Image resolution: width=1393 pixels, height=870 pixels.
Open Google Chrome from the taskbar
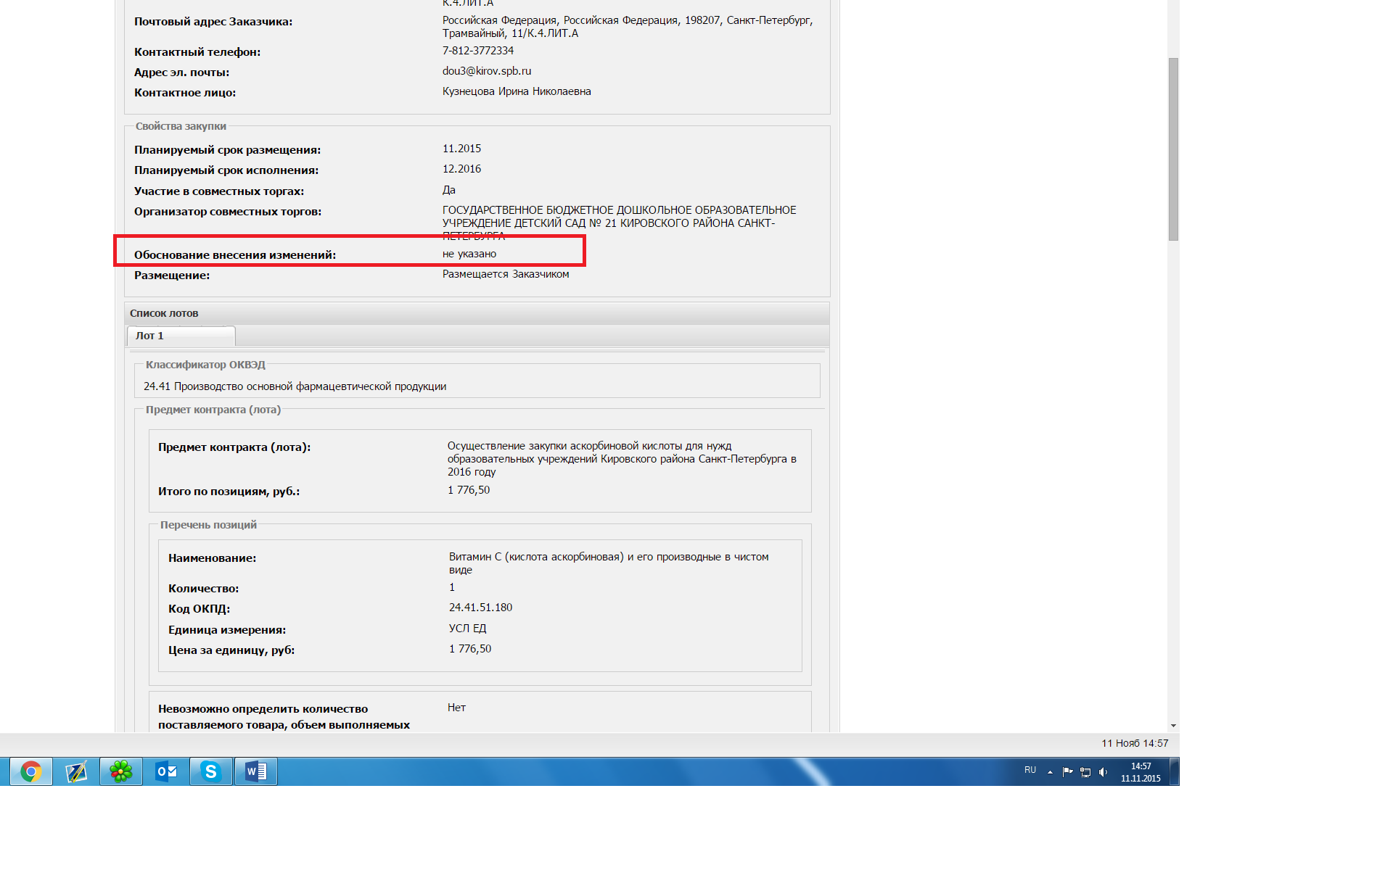coord(30,771)
